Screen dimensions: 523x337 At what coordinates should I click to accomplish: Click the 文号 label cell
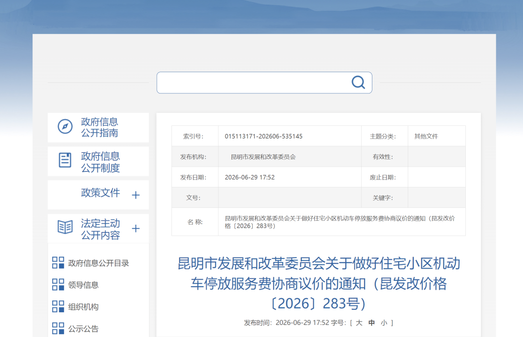point(195,198)
